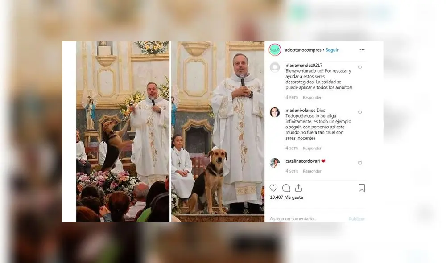Image resolution: width=446 pixels, height=263 pixels.
Task: Click the adoptanocompres profile avatar
Action: click(275, 50)
